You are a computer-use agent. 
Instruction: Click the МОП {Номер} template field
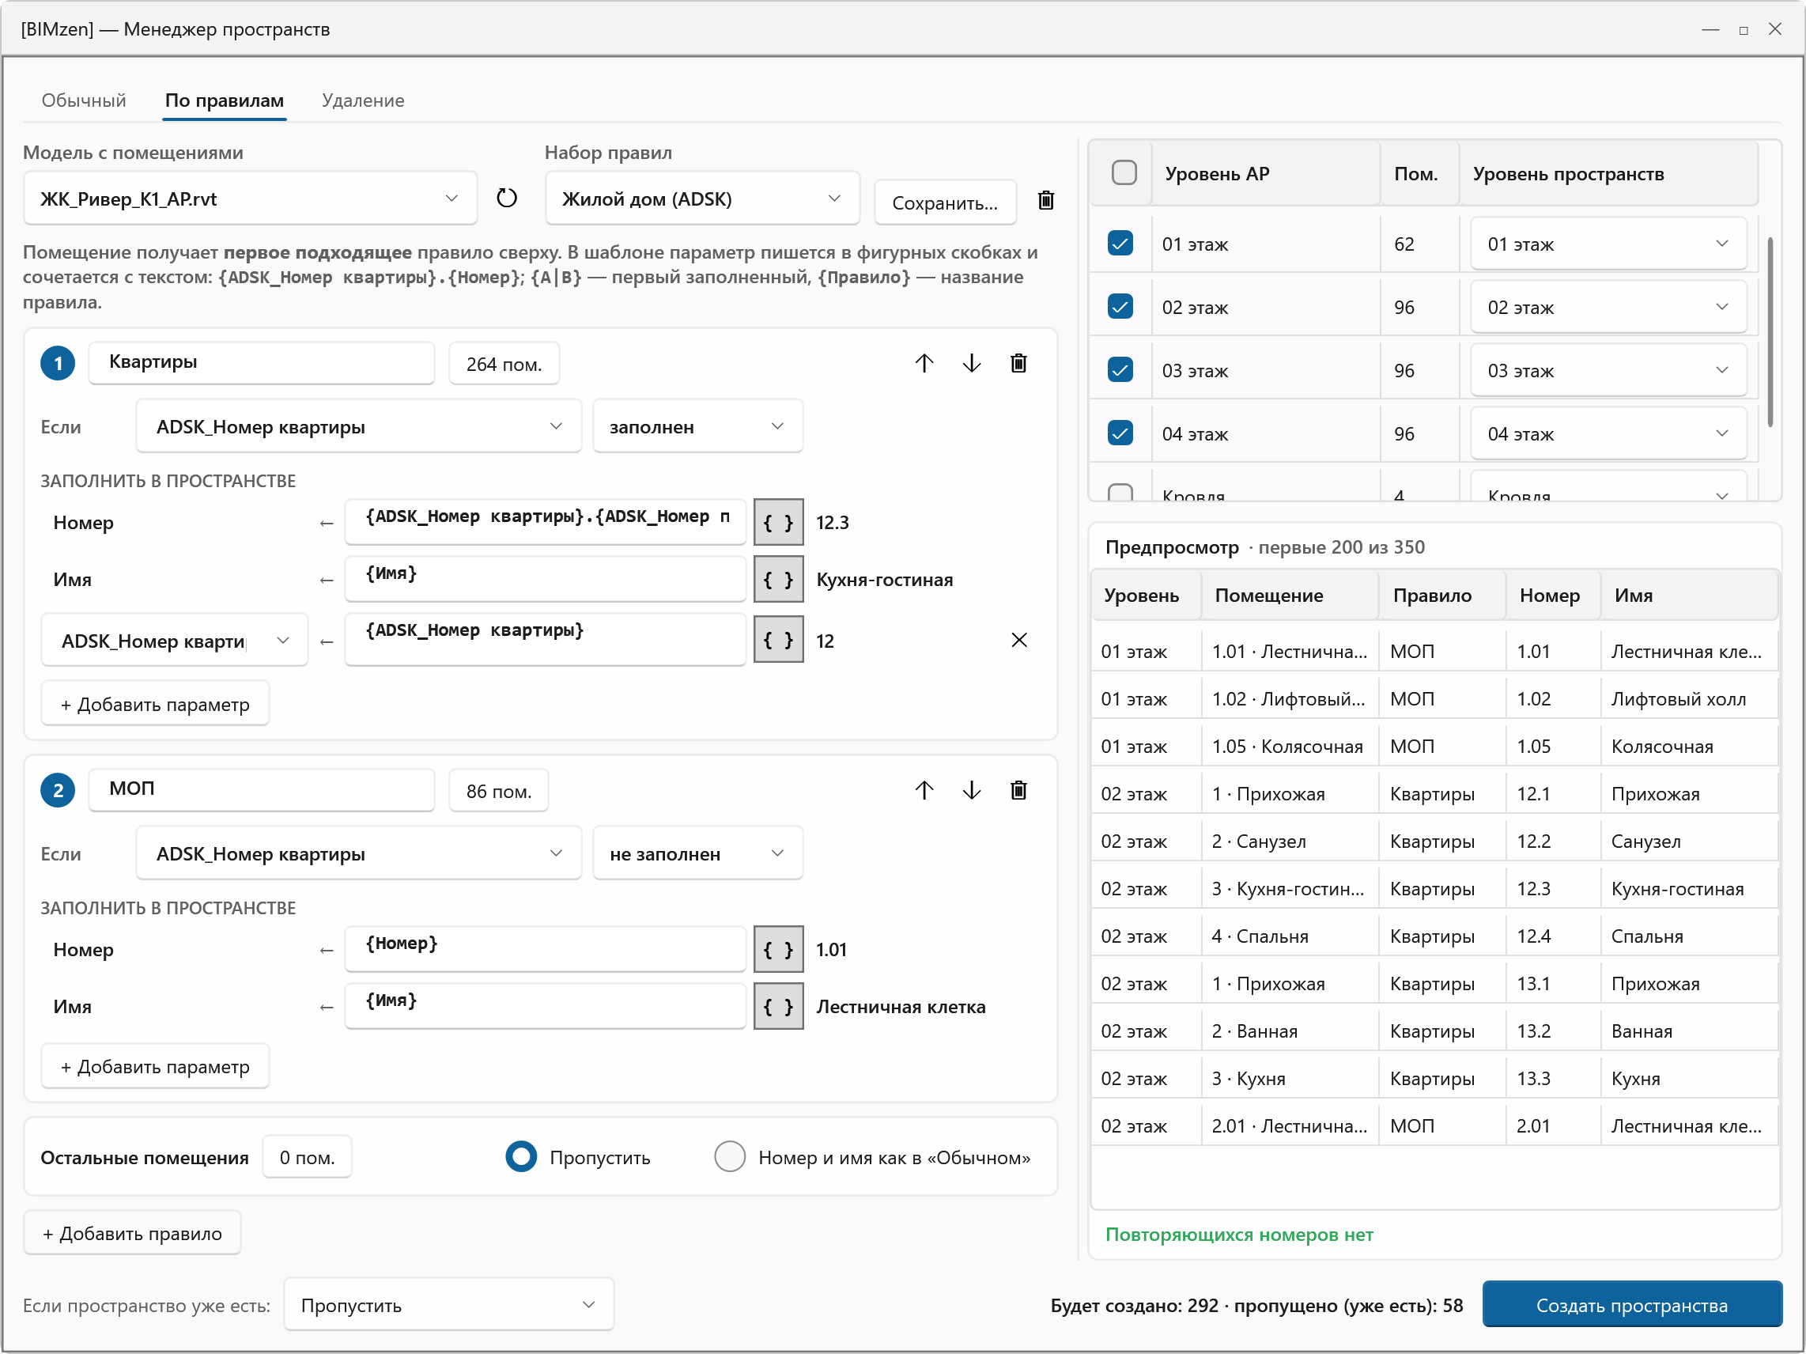click(546, 948)
